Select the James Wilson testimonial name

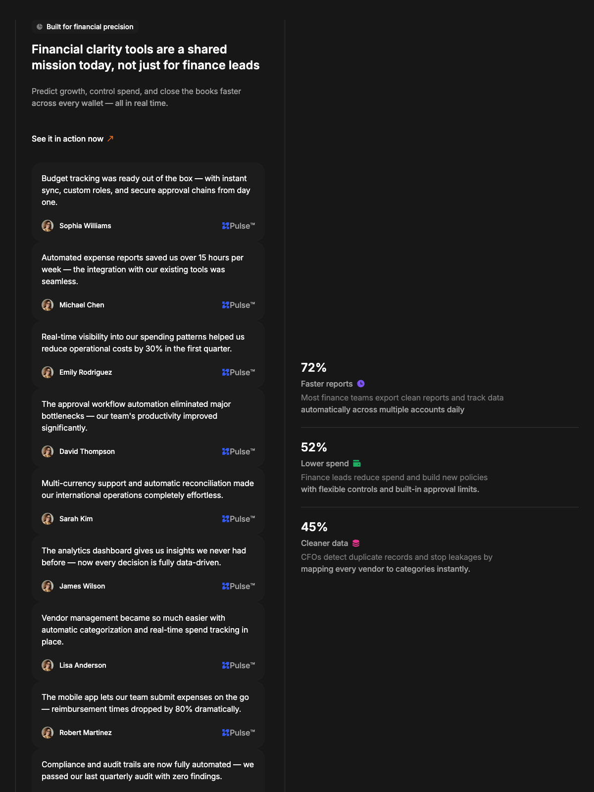82,586
